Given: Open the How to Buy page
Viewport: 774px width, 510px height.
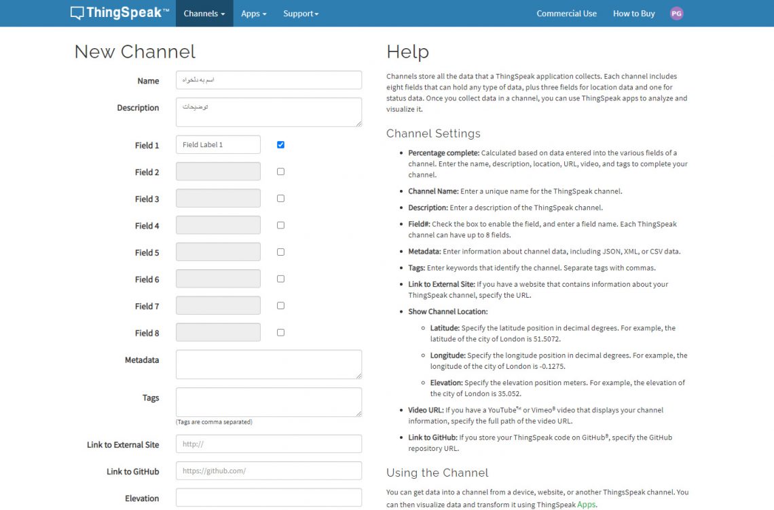Looking at the screenshot, I should (x=633, y=14).
